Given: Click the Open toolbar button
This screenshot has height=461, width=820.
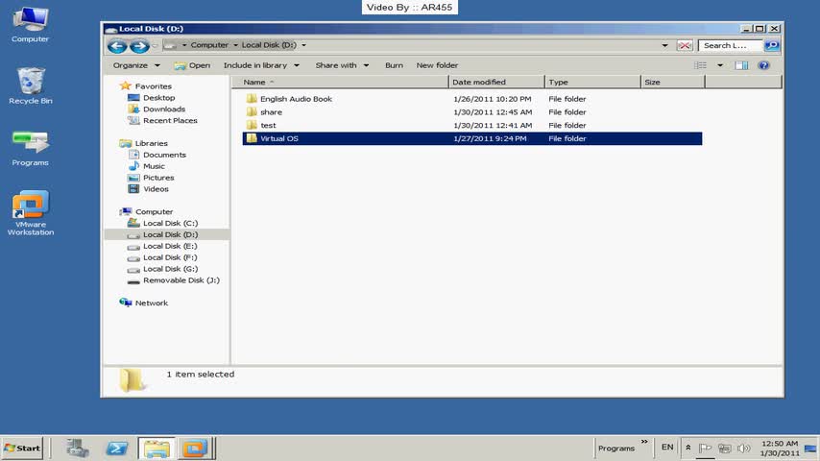Looking at the screenshot, I should (x=192, y=65).
